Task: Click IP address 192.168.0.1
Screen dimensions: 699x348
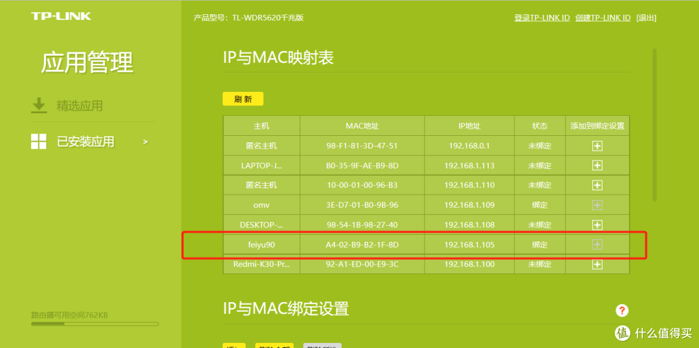Action: pos(469,146)
